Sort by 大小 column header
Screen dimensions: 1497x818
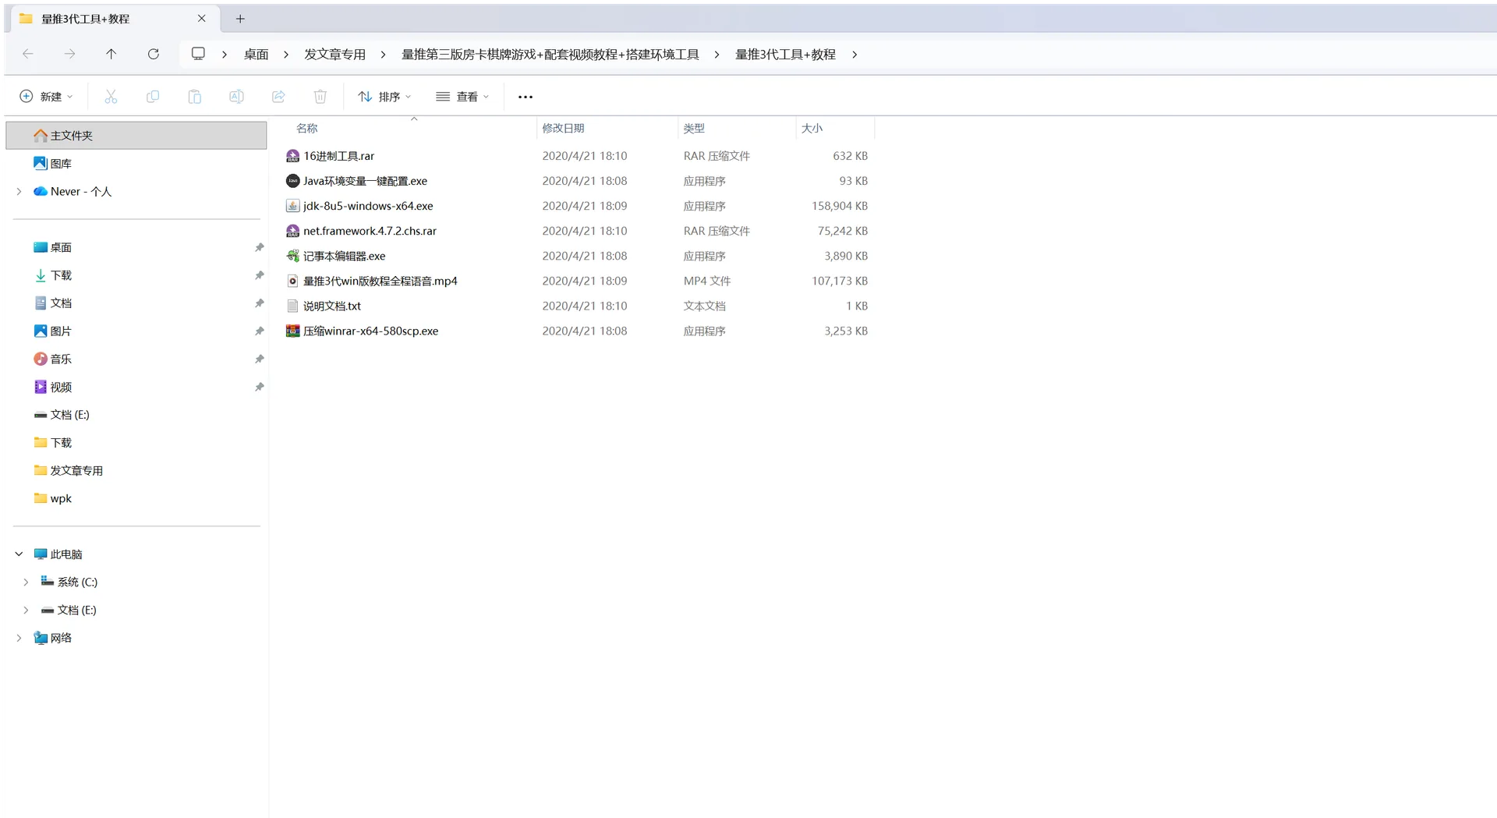(812, 129)
